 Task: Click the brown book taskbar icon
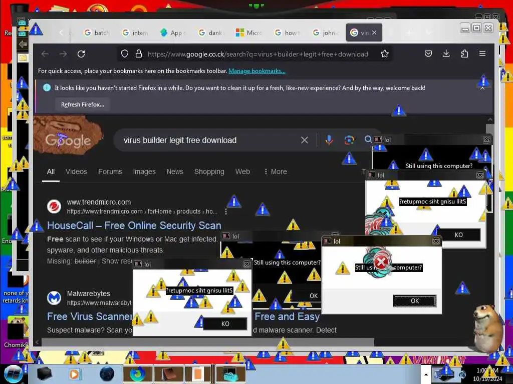[169, 374]
